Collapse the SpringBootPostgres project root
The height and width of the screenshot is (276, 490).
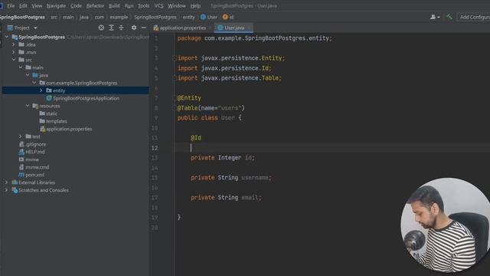pyautogui.click(x=7, y=37)
